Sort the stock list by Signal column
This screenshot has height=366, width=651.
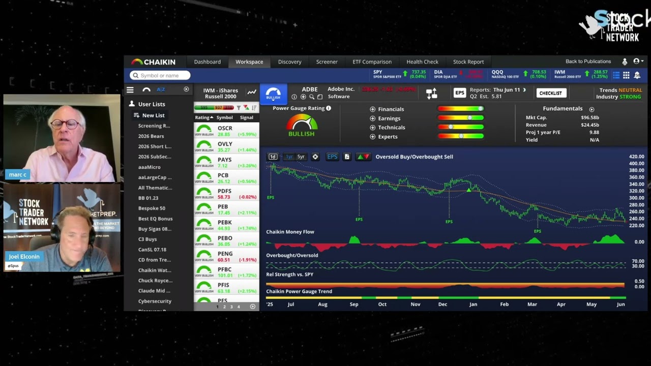click(x=247, y=117)
